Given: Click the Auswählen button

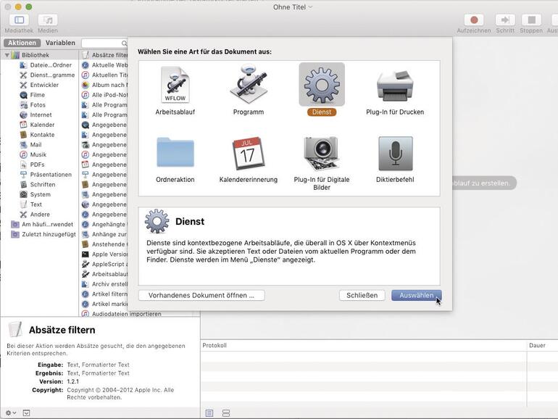Looking at the screenshot, I should 416,295.
